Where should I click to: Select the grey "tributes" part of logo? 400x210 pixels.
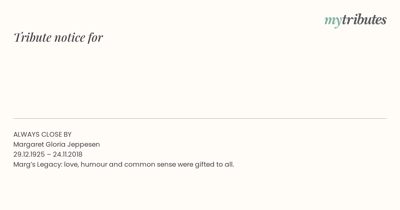point(364,20)
